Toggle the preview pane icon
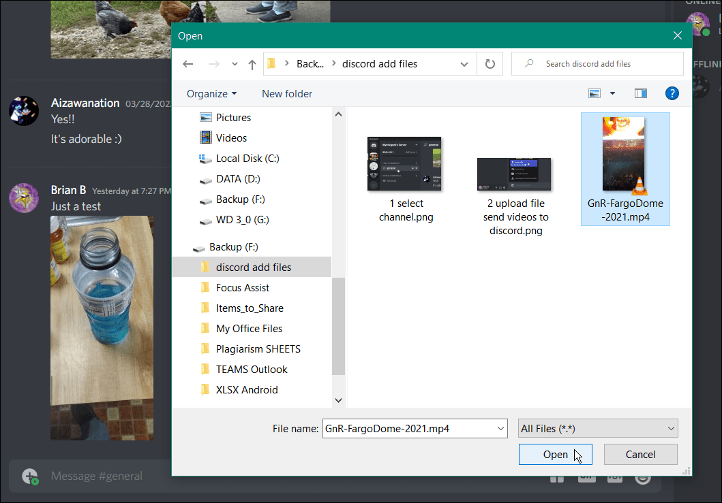The width and height of the screenshot is (722, 503). click(640, 93)
